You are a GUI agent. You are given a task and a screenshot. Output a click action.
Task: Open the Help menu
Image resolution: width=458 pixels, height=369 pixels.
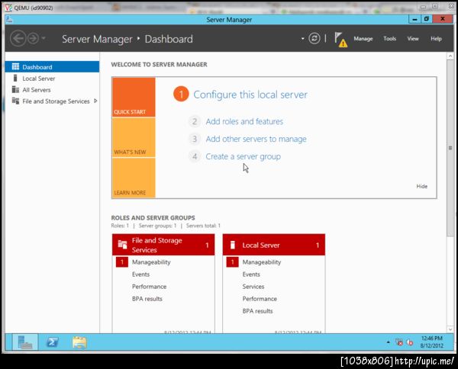pos(436,39)
